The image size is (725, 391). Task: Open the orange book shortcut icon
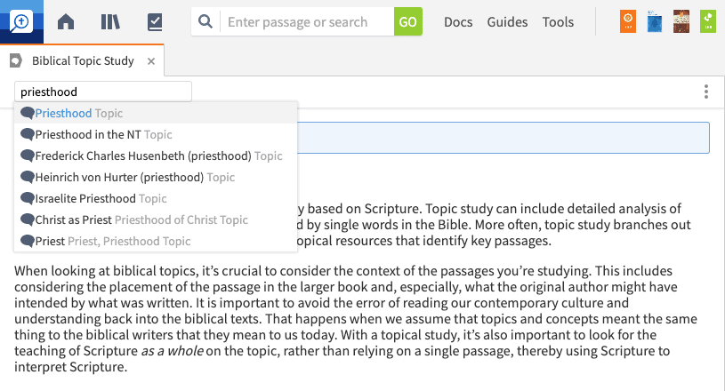click(628, 22)
